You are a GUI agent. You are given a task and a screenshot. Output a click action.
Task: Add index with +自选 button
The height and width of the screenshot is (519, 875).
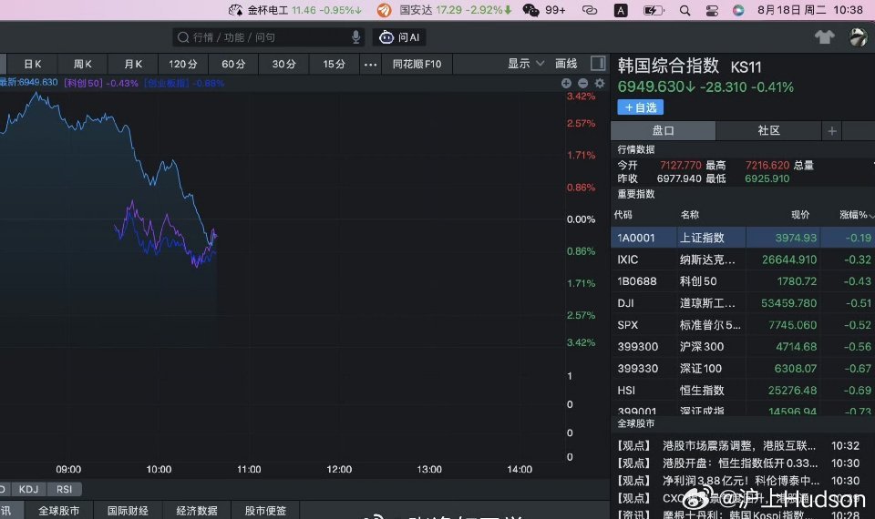click(x=640, y=107)
